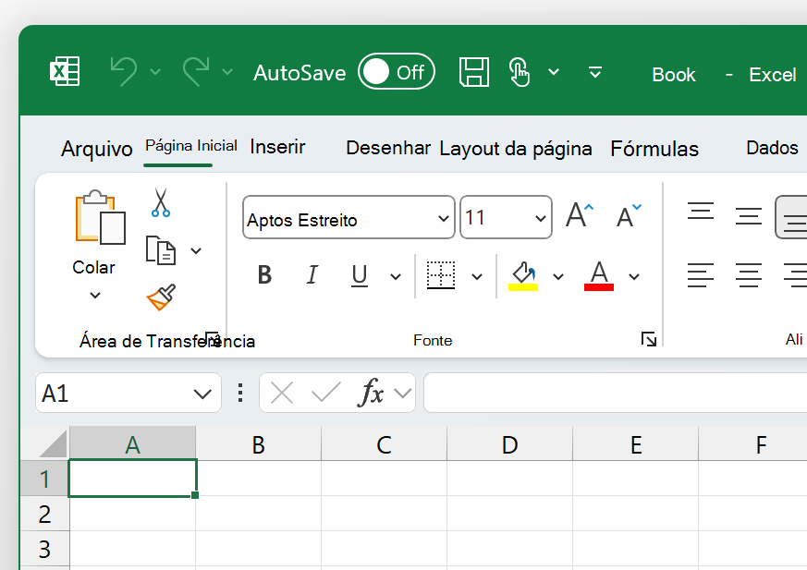This screenshot has height=570, width=807.
Task: Confirm entry with the checkmark icon
Action: [x=326, y=393]
